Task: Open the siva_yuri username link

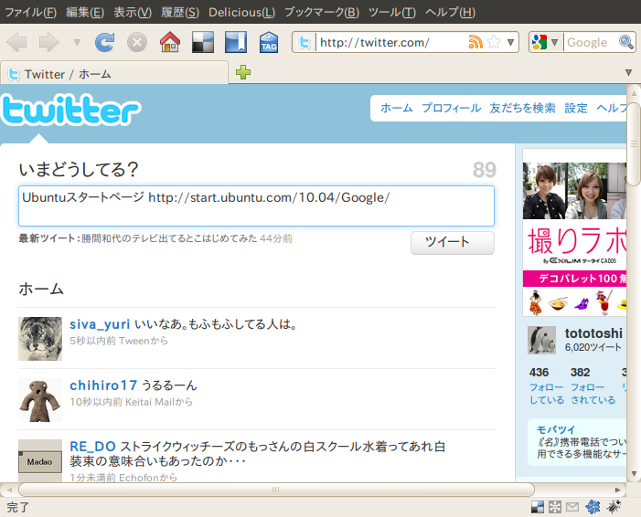Action: click(x=100, y=324)
